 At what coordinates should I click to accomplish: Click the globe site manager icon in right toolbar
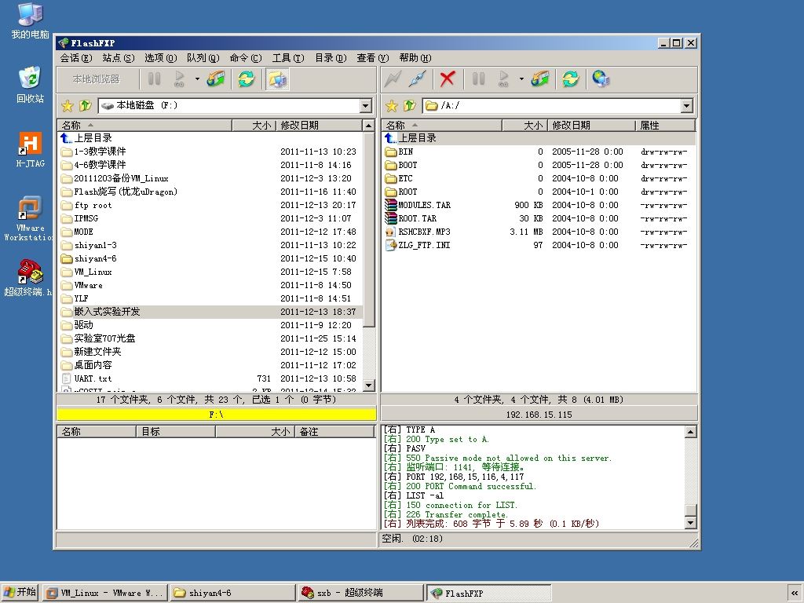[x=601, y=79]
